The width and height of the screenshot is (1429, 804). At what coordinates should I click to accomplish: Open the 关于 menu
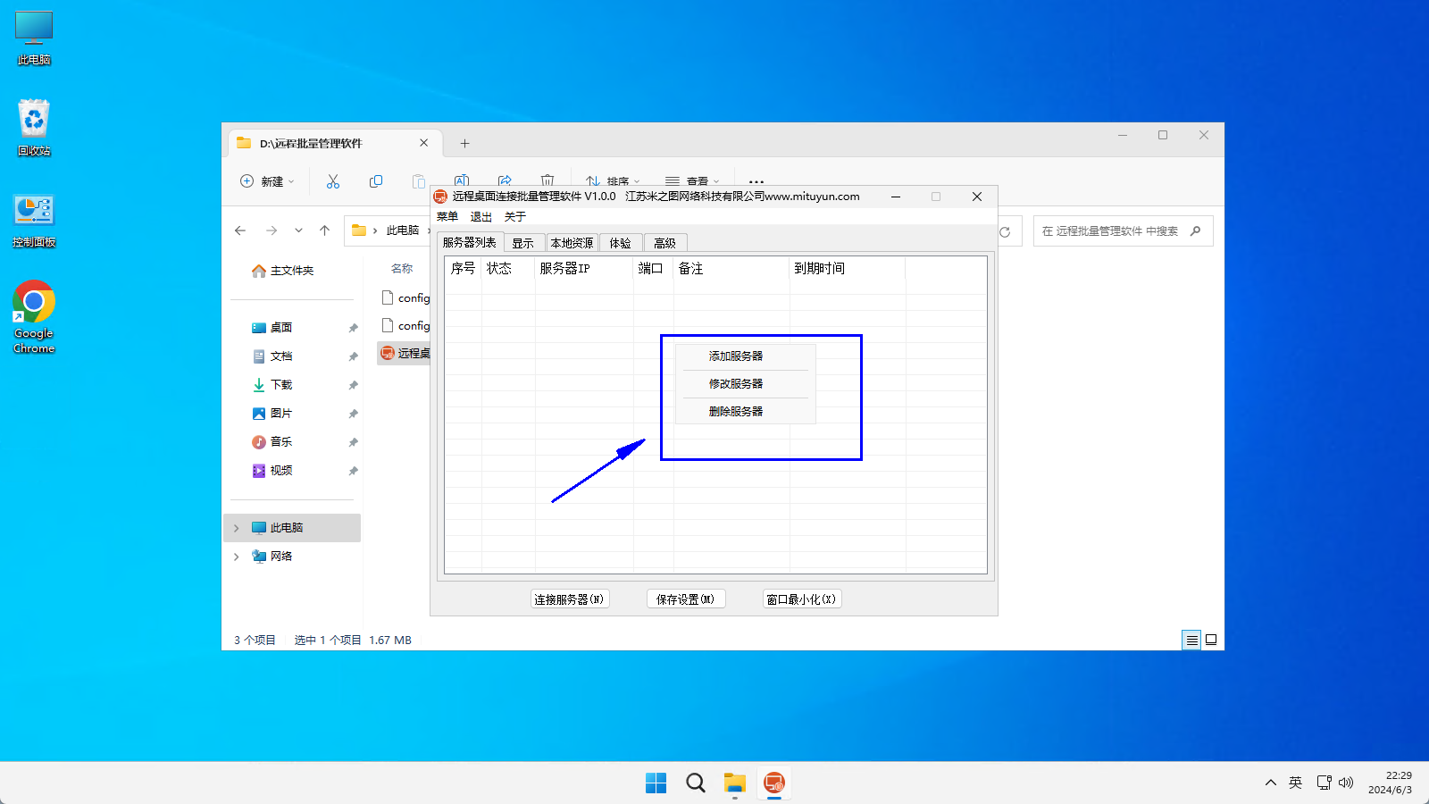515,217
